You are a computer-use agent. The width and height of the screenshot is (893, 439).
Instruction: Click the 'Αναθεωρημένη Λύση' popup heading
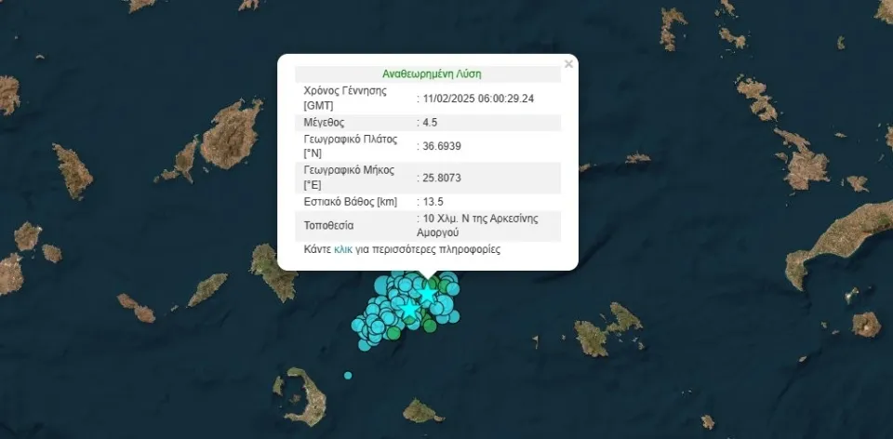coord(432,73)
